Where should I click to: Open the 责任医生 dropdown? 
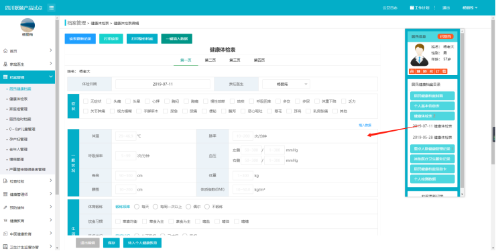tap(286, 84)
